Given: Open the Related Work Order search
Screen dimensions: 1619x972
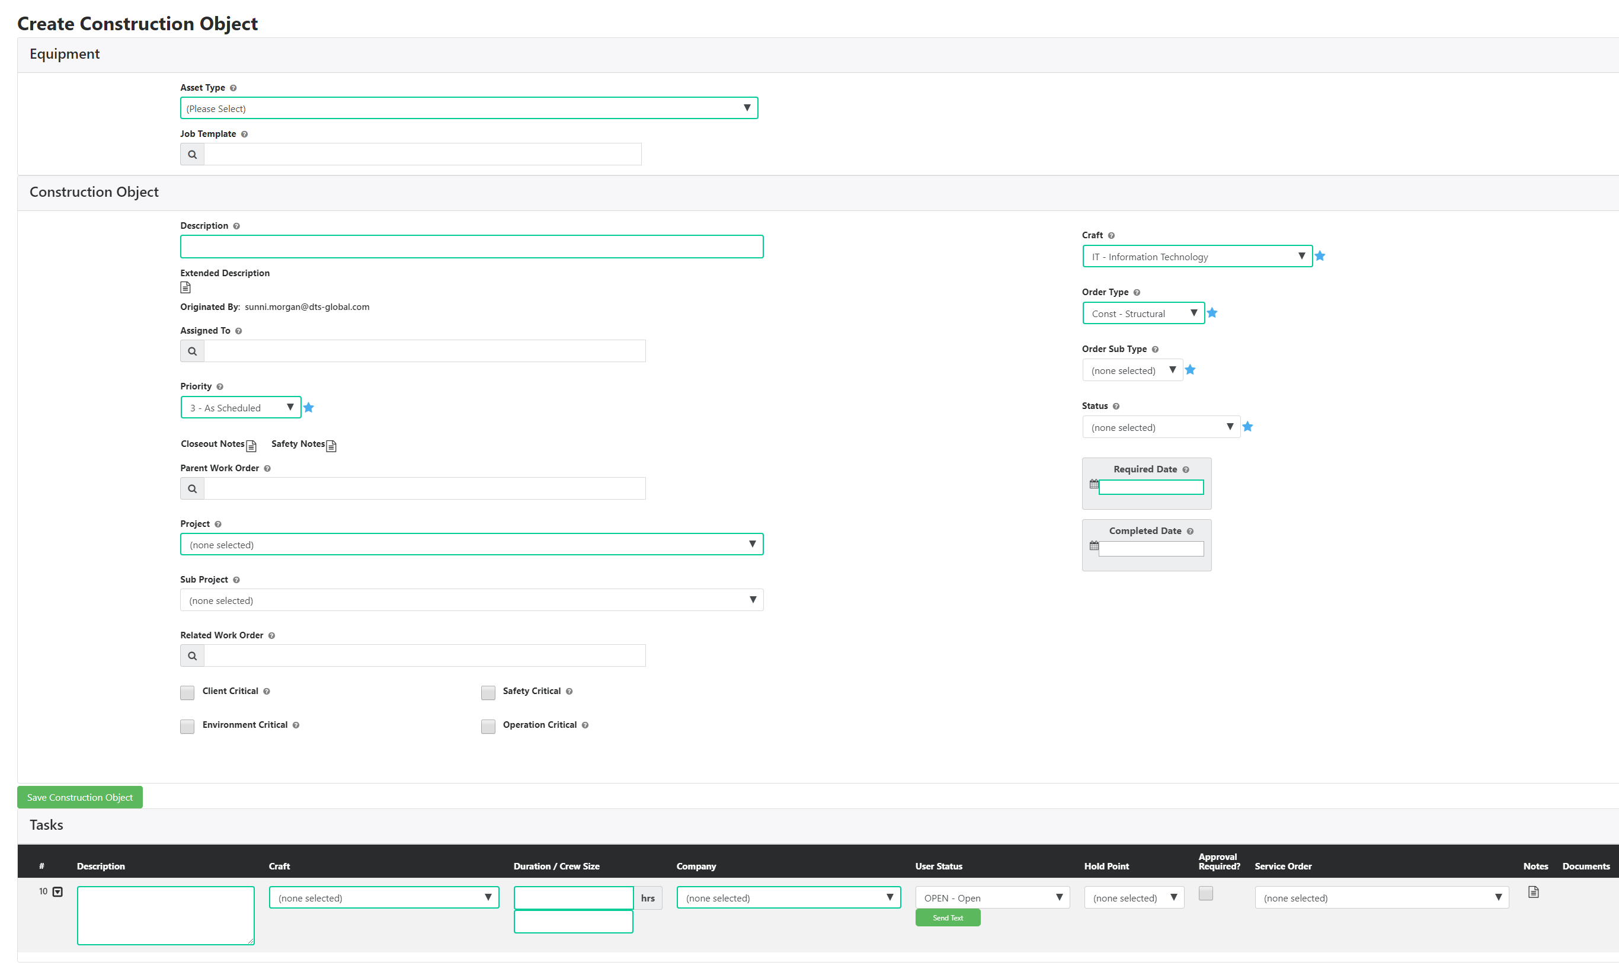Looking at the screenshot, I should 192,655.
